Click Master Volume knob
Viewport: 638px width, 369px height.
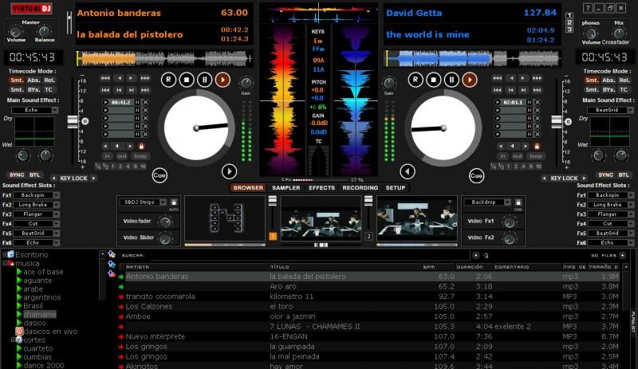click(x=15, y=31)
